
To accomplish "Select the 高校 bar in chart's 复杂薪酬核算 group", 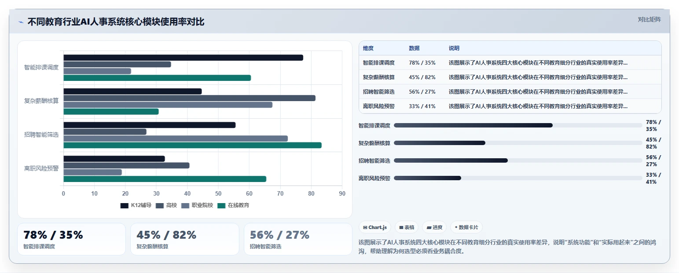I will click(189, 98).
